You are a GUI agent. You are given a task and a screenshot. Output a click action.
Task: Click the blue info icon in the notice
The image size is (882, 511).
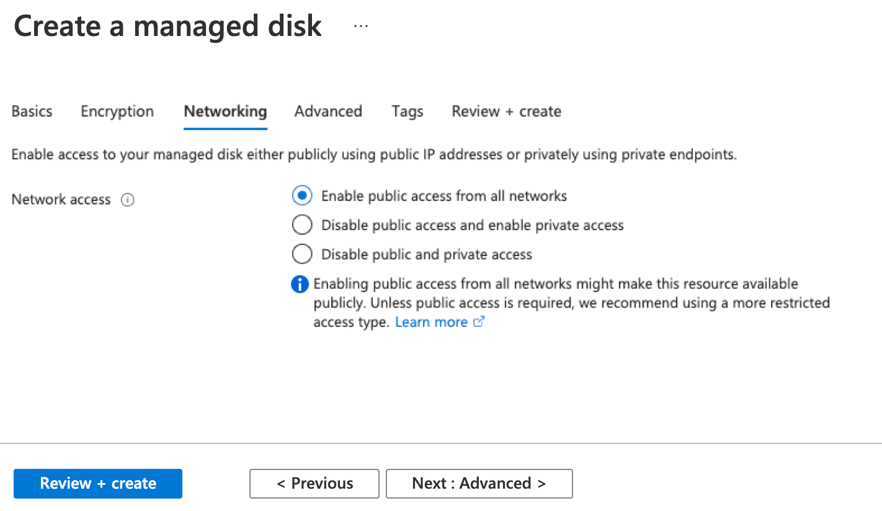tap(300, 283)
